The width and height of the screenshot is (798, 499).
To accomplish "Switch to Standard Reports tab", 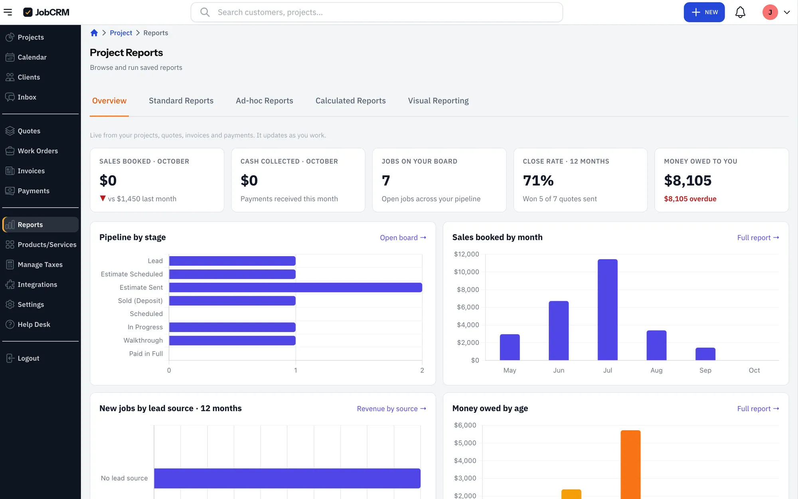I will 181,101.
